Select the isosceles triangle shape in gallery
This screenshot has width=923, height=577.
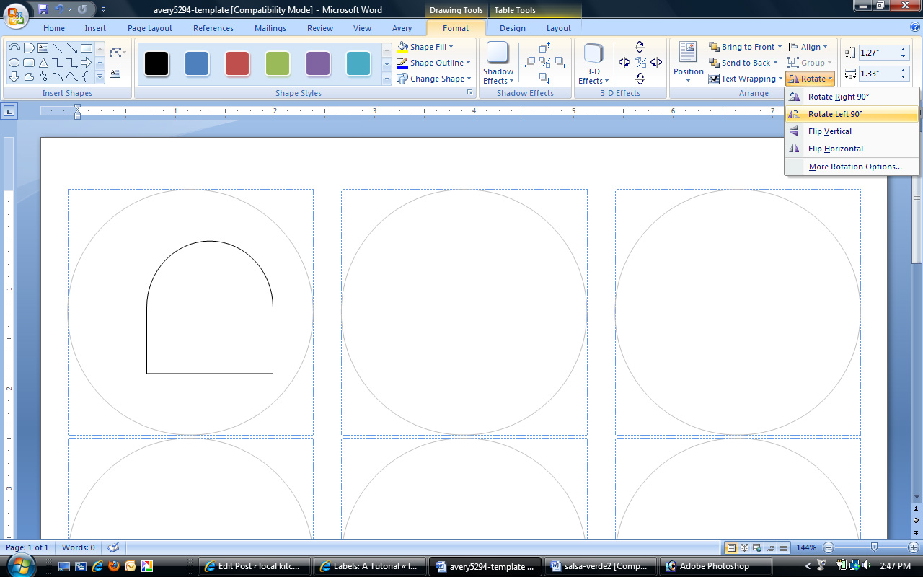point(44,63)
